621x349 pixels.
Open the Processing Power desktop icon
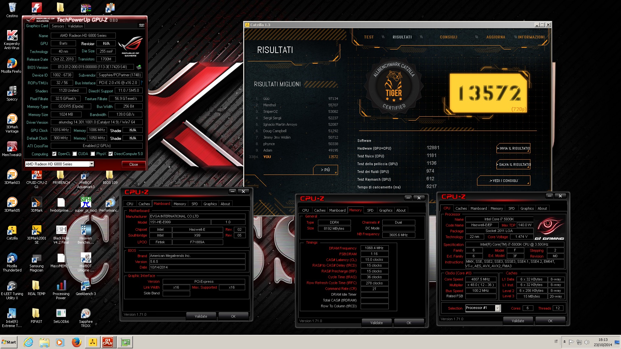pyautogui.click(x=61, y=290)
